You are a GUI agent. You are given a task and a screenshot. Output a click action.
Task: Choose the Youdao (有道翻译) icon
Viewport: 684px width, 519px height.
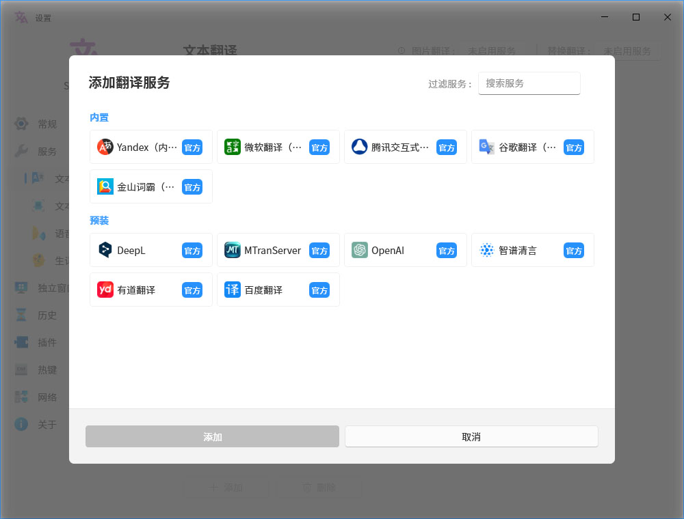105,290
